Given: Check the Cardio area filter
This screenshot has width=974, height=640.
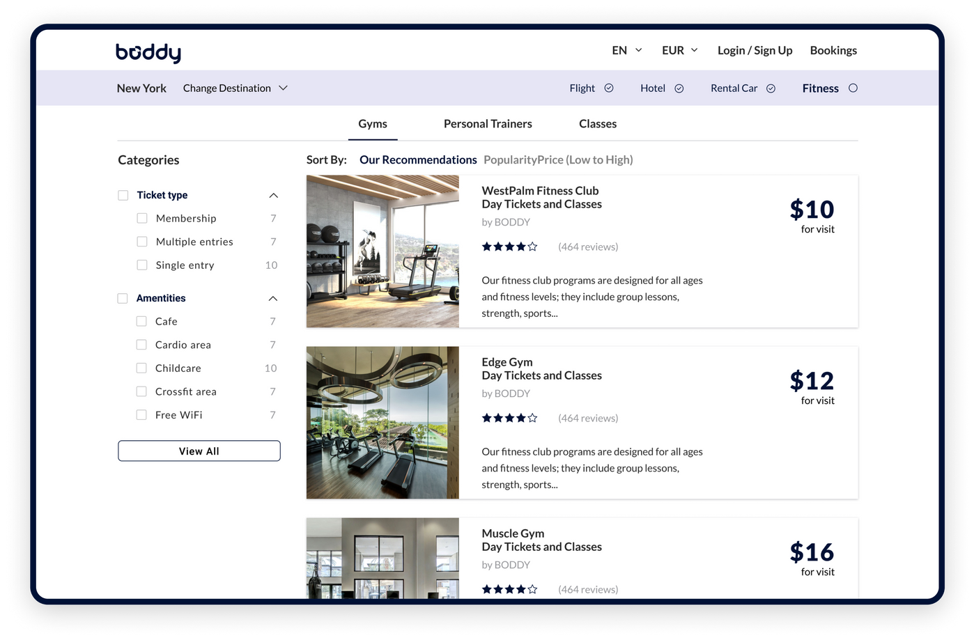Looking at the screenshot, I should (141, 345).
